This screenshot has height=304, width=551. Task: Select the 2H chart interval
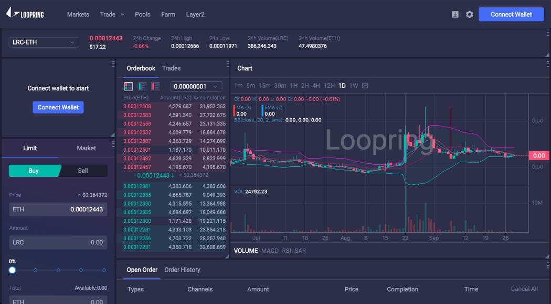coord(305,86)
